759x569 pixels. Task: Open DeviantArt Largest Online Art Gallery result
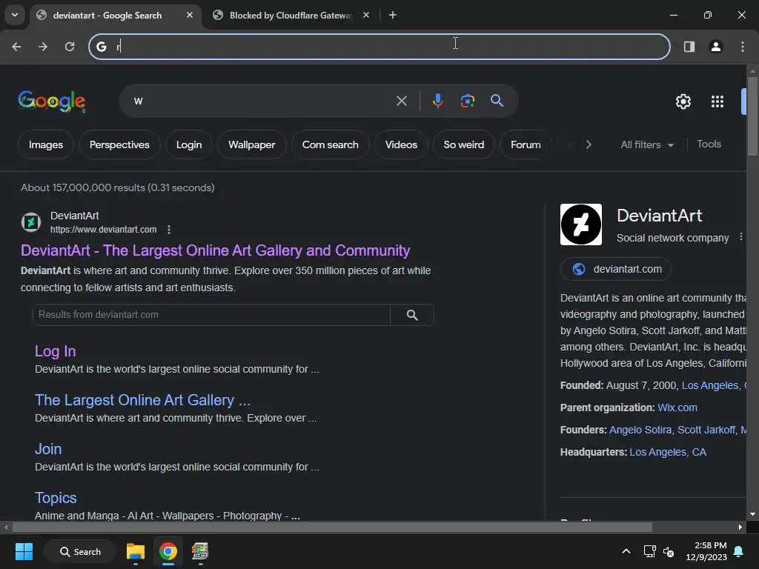coord(216,250)
